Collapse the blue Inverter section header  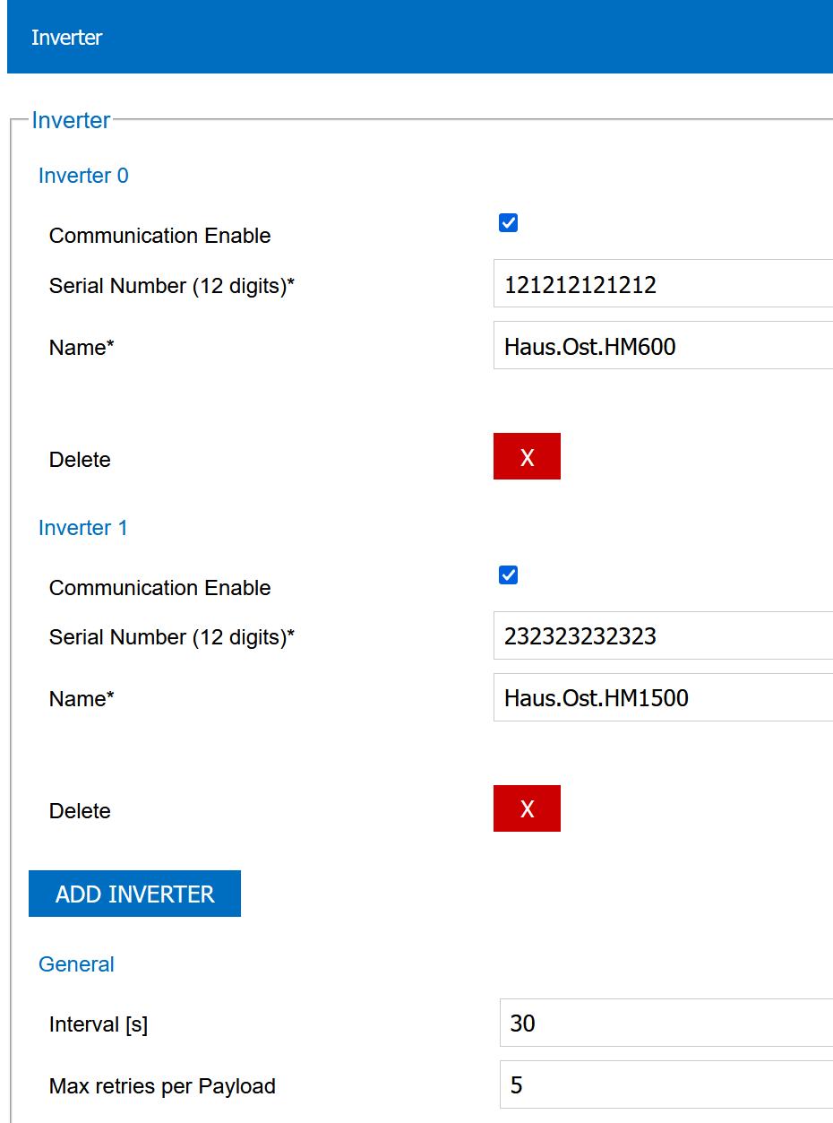pos(419,38)
